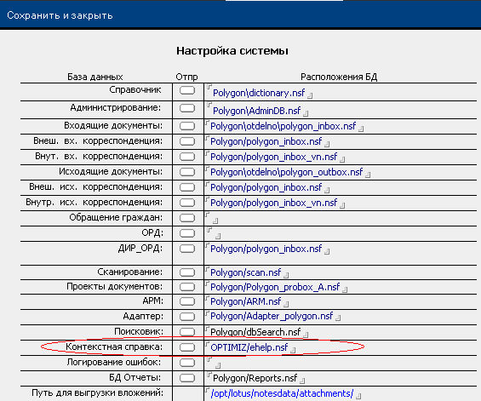
Task: Click Отпр button for Внут. вх. корреспонденция
Action: (187, 157)
